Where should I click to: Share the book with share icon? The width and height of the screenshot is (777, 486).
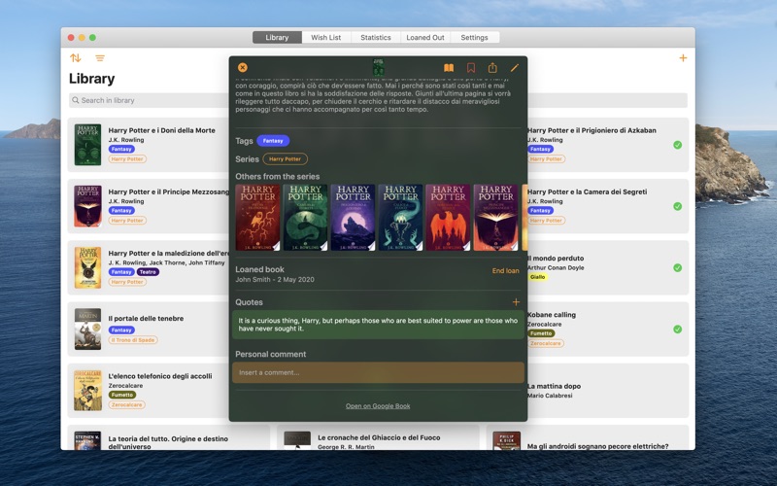[x=492, y=67]
